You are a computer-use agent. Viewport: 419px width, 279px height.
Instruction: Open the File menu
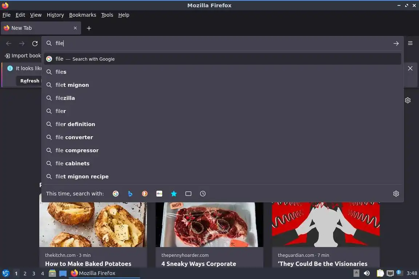pos(7,15)
